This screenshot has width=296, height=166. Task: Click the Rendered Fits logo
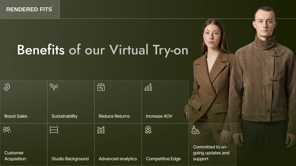click(x=30, y=9)
